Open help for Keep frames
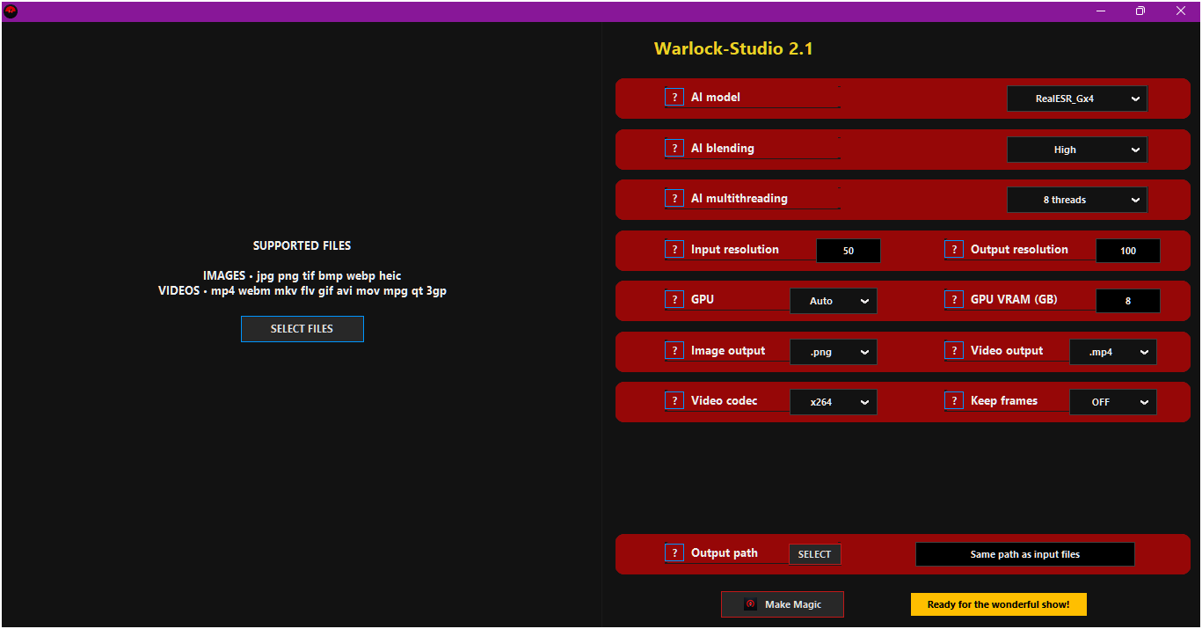Viewport: 1202px width, 629px height. point(954,401)
